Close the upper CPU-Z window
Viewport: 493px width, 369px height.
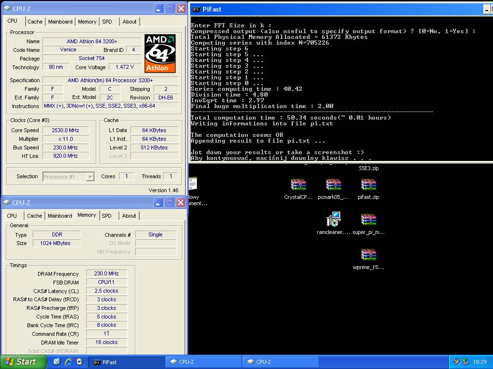point(181,9)
